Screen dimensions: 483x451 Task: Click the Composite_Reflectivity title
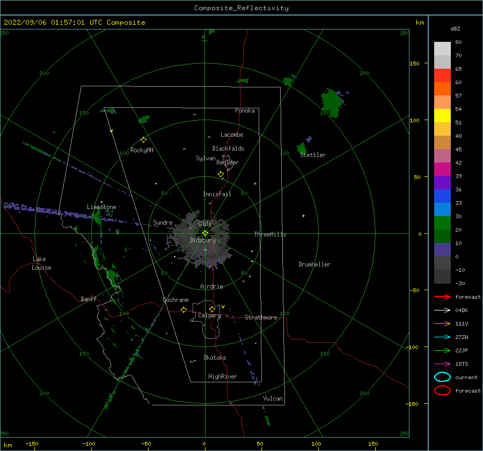click(x=241, y=8)
